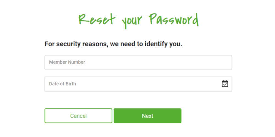Click the Cancel button

[78, 116]
